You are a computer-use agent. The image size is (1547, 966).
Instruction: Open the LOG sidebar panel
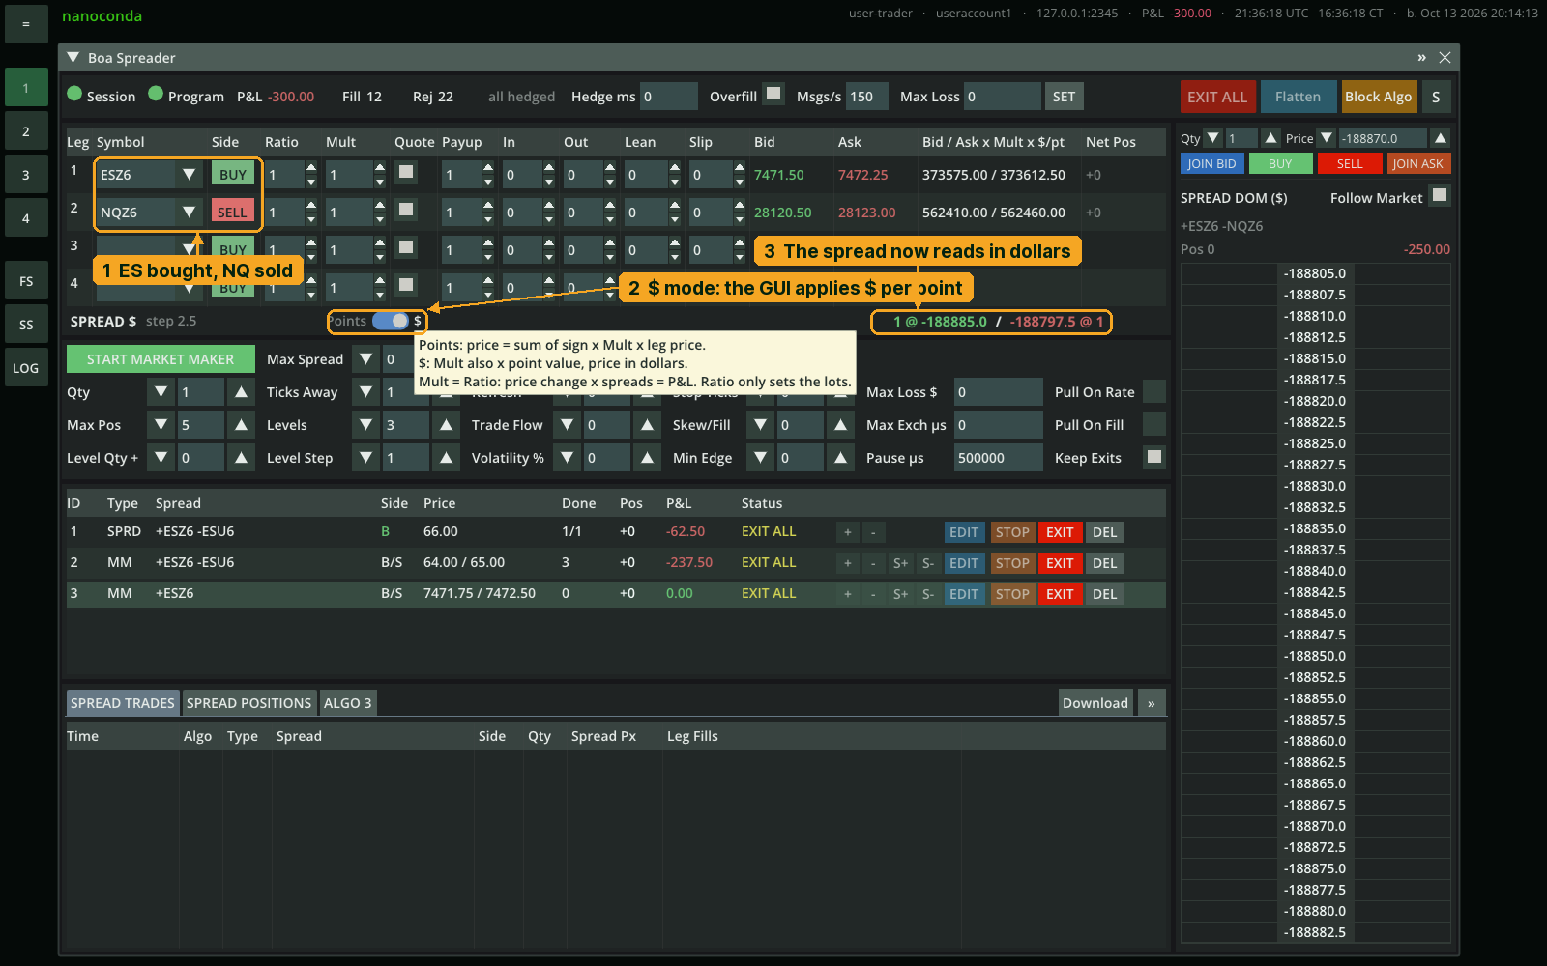26,368
